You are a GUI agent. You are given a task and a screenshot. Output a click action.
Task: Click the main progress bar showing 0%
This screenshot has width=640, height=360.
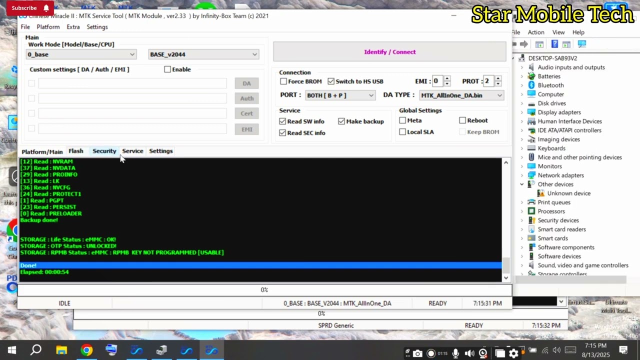(264, 290)
